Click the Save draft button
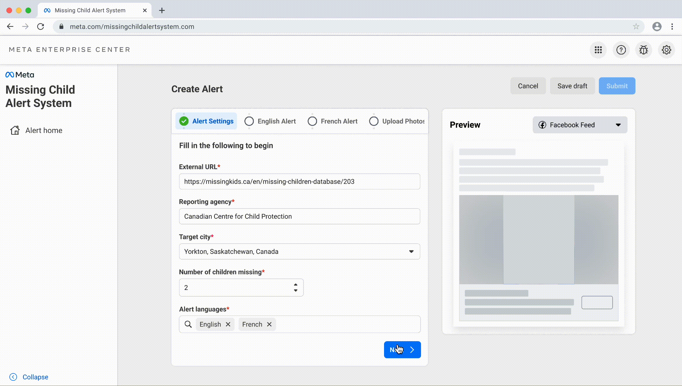682x386 pixels. click(x=572, y=86)
